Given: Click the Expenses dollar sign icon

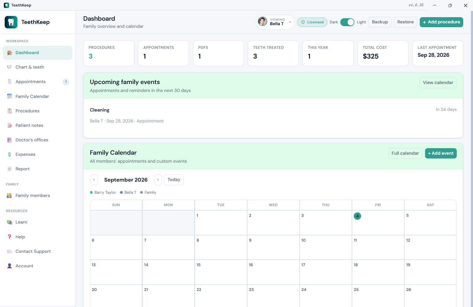Looking at the screenshot, I should coord(9,154).
